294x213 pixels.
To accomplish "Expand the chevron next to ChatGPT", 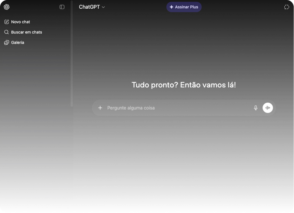I will click(x=103, y=7).
